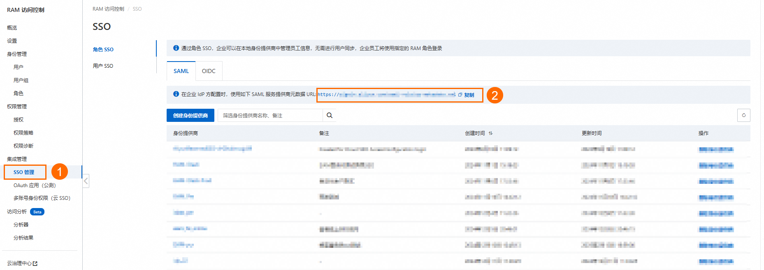Click the 操作 column header
764x270 pixels.
tap(704, 133)
